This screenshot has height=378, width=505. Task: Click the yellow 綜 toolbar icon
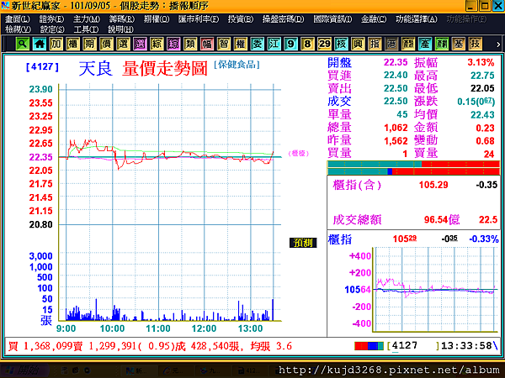click(x=157, y=44)
